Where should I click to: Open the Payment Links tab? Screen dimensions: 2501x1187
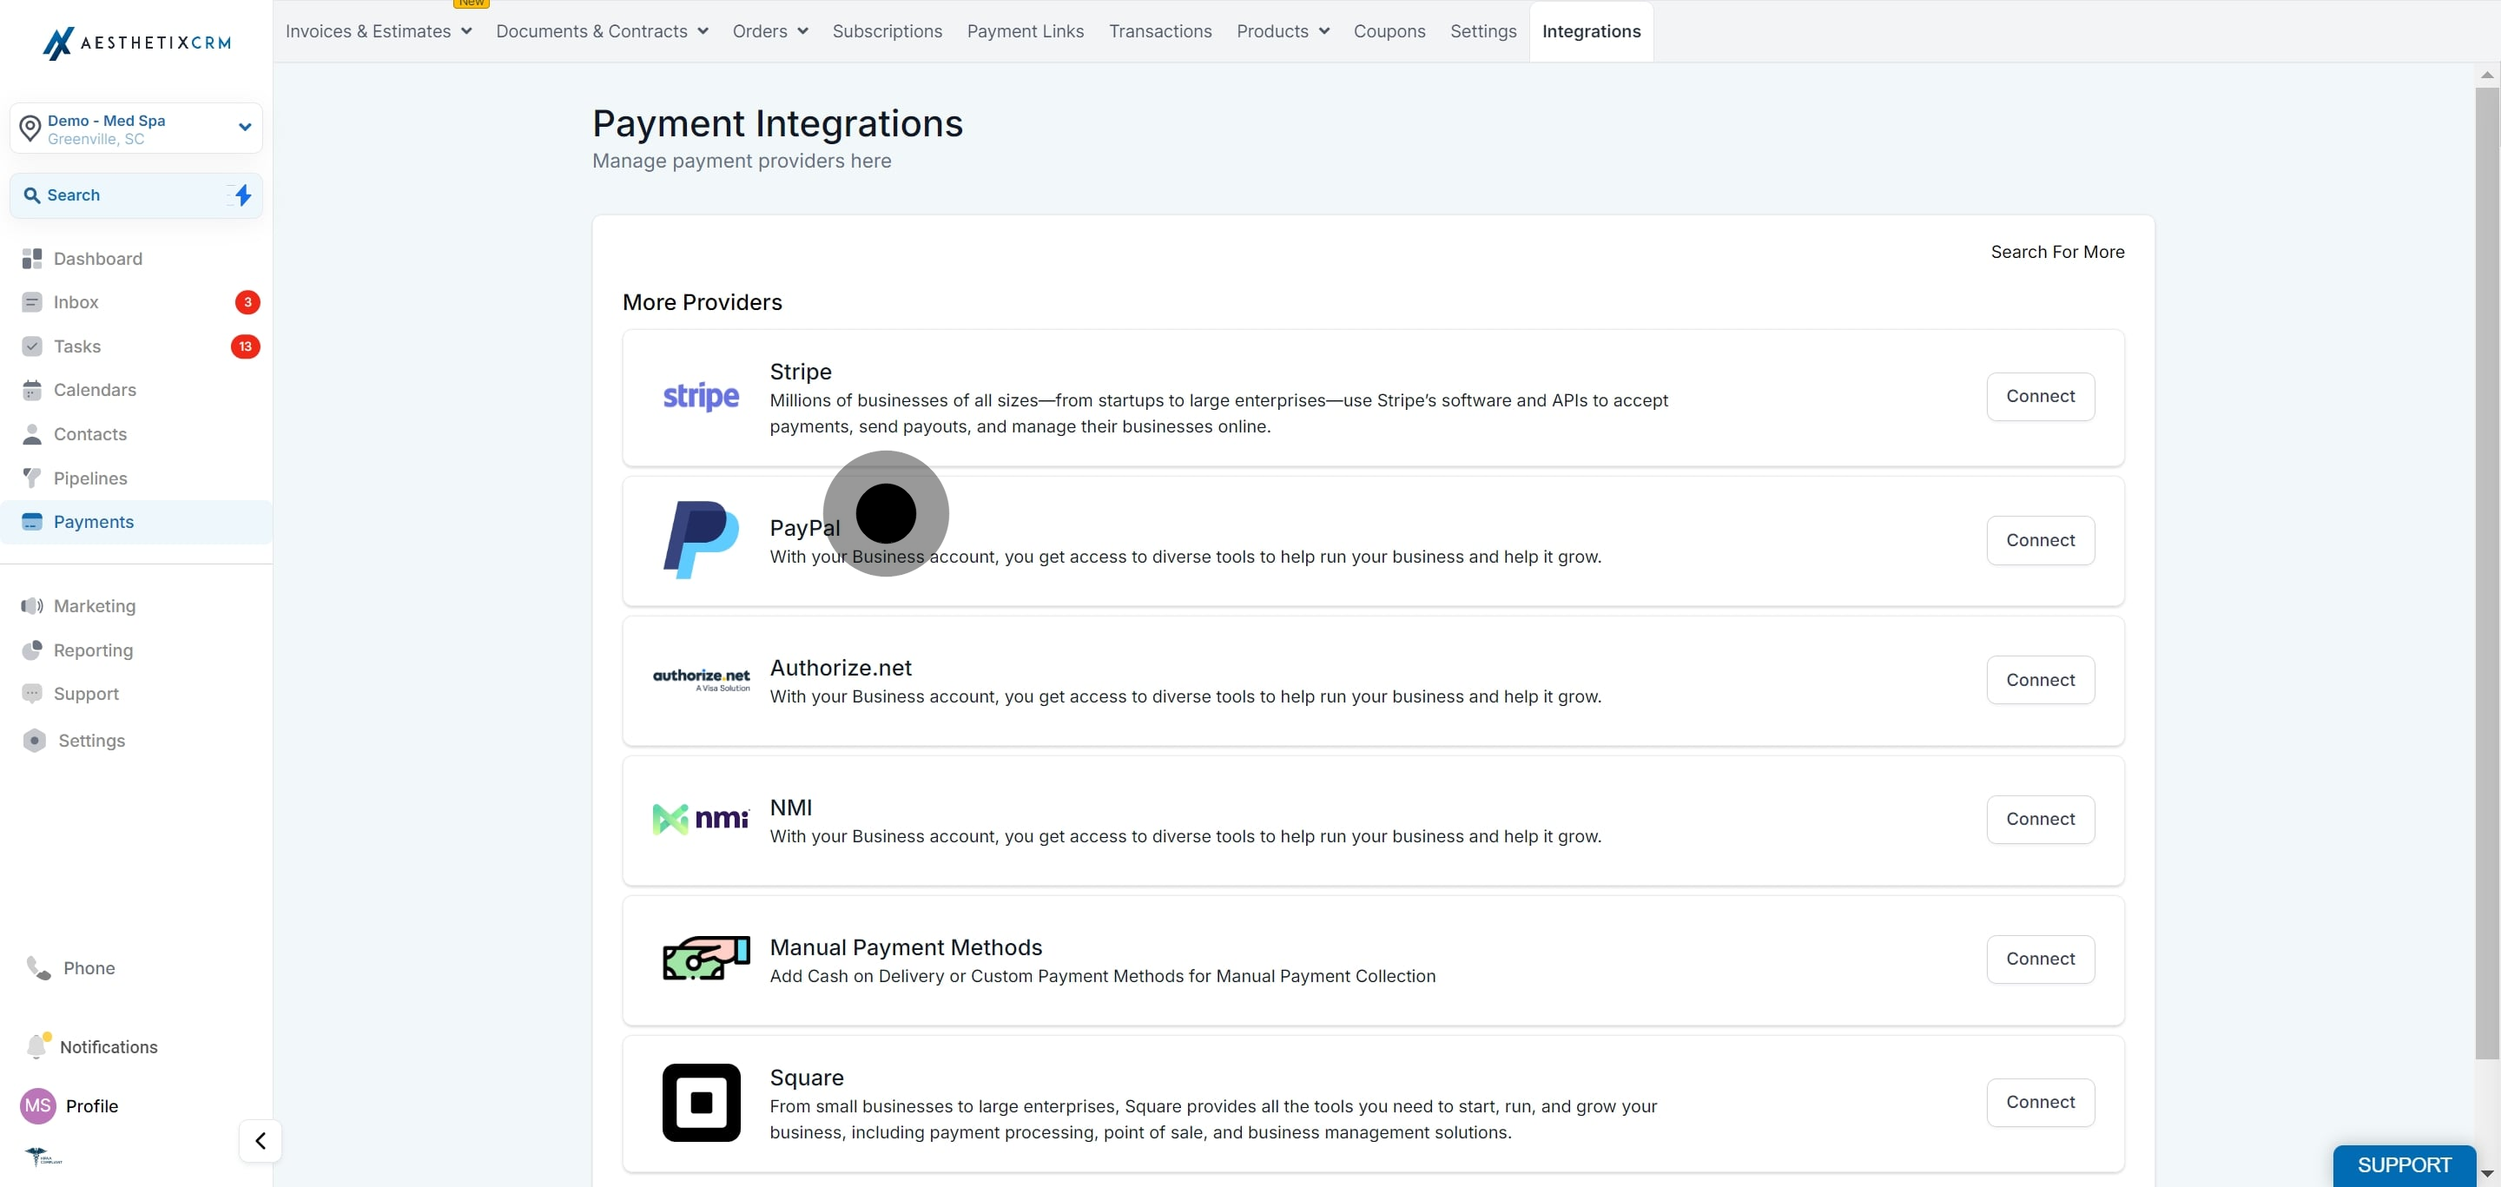(1026, 31)
